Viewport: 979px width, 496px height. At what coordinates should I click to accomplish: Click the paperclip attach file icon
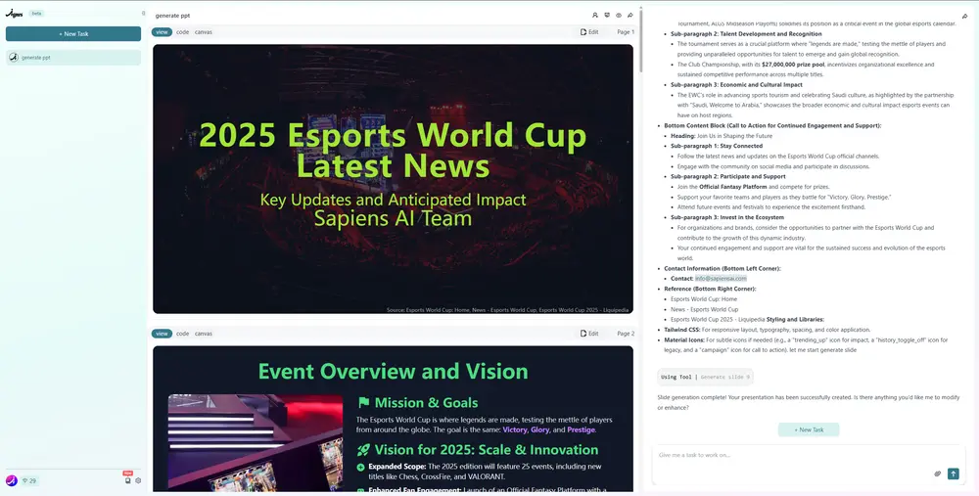coord(937,473)
